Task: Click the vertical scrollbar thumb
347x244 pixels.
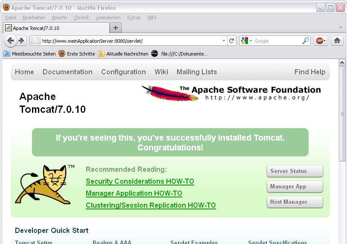Action: point(342,114)
